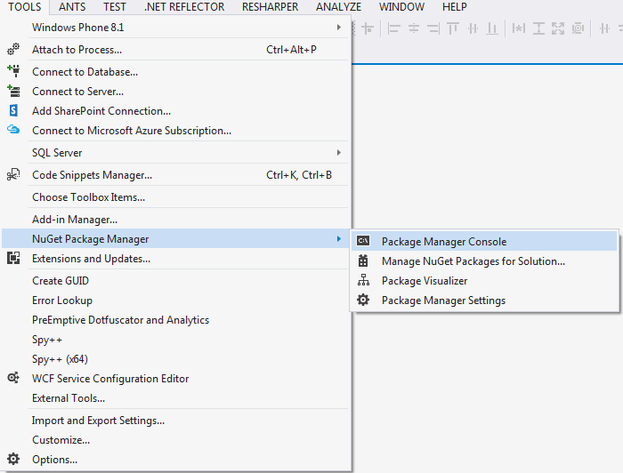The image size is (623, 473).
Task: Click the SharePoint connection icon
Action: pyautogui.click(x=13, y=110)
